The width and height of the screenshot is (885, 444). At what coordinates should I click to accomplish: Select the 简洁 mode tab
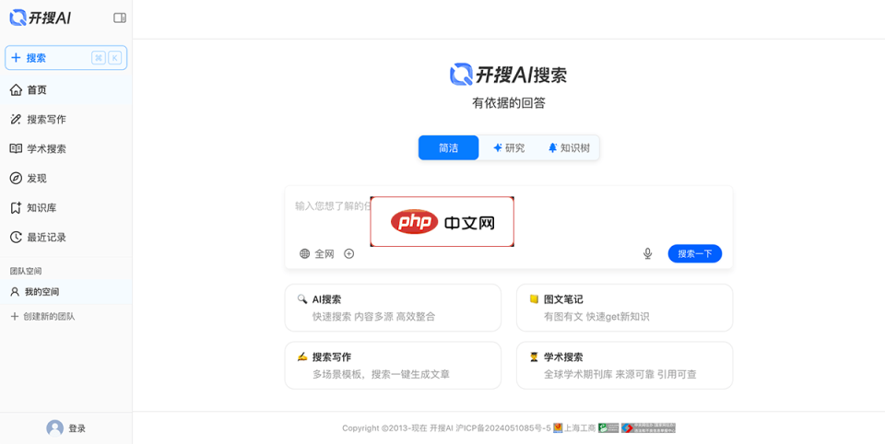(x=449, y=147)
